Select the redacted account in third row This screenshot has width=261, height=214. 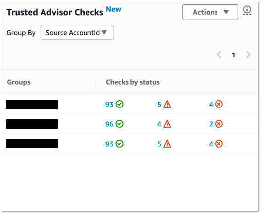tap(32, 143)
